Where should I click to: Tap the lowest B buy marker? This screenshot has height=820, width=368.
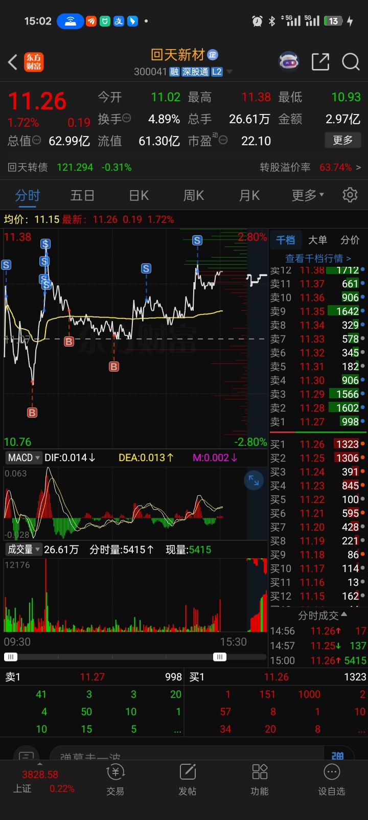pyautogui.click(x=32, y=413)
